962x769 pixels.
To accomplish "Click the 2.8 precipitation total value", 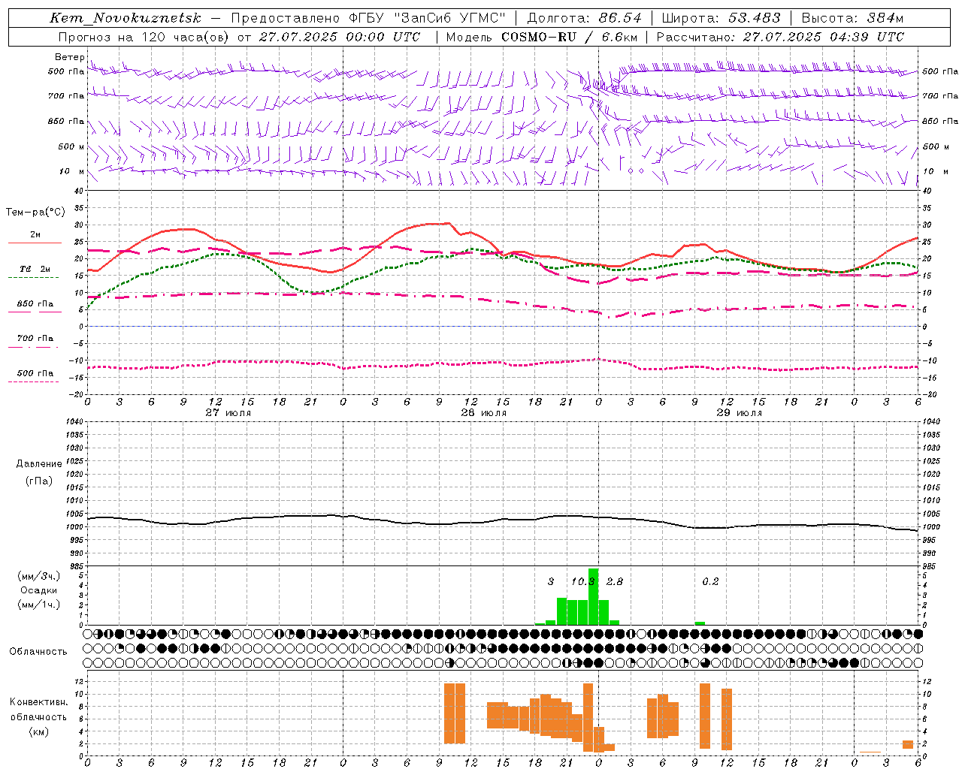I will pos(614,581).
